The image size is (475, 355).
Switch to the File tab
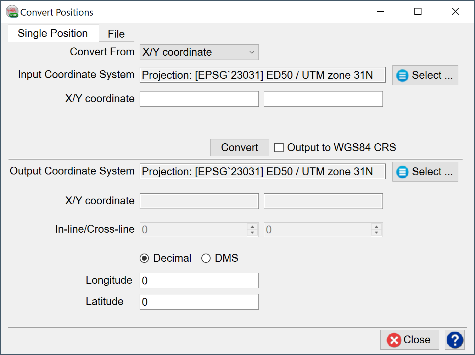tap(116, 34)
